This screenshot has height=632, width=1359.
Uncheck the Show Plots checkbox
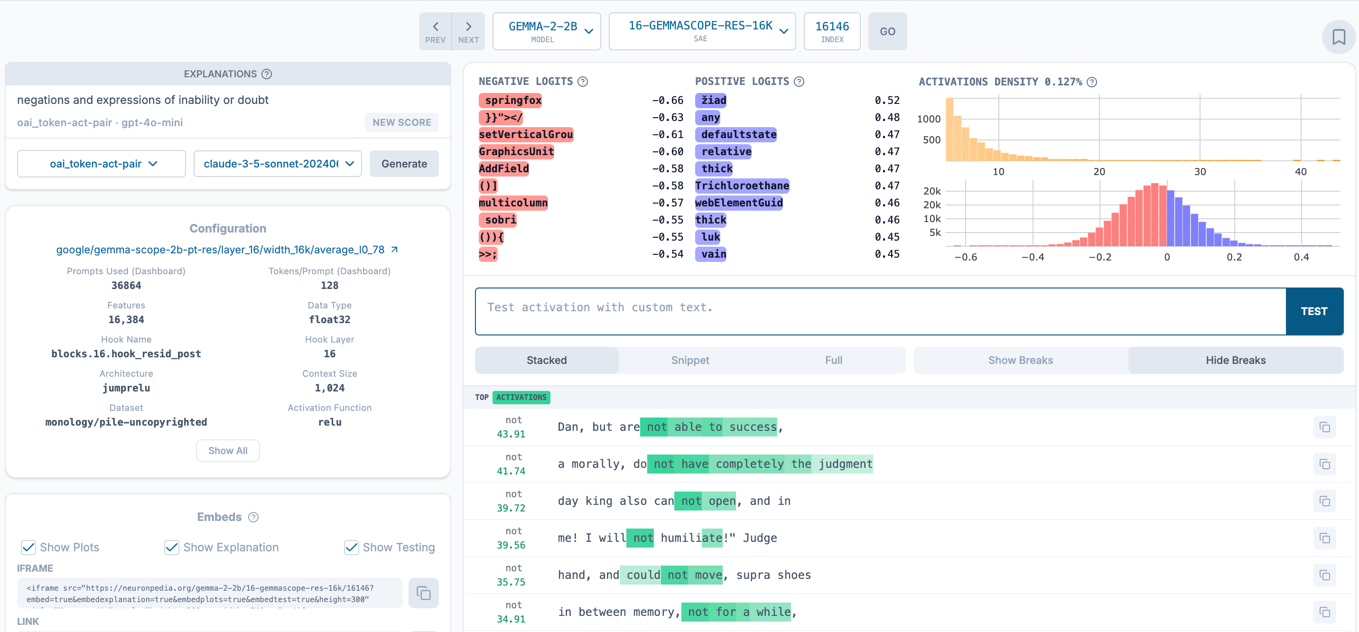point(28,547)
